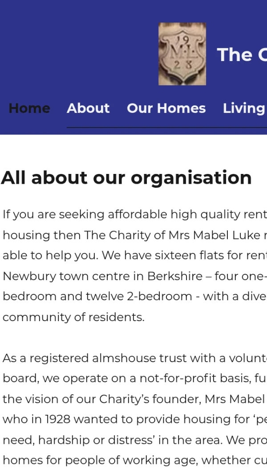Open the About menu item
This screenshot has height=475, width=267.
(88, 108)
